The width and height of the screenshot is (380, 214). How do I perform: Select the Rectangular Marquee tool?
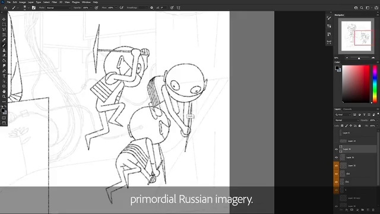tap(4, 24)
